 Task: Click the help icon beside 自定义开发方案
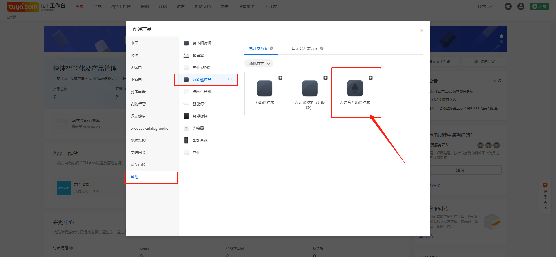point(322,48)
